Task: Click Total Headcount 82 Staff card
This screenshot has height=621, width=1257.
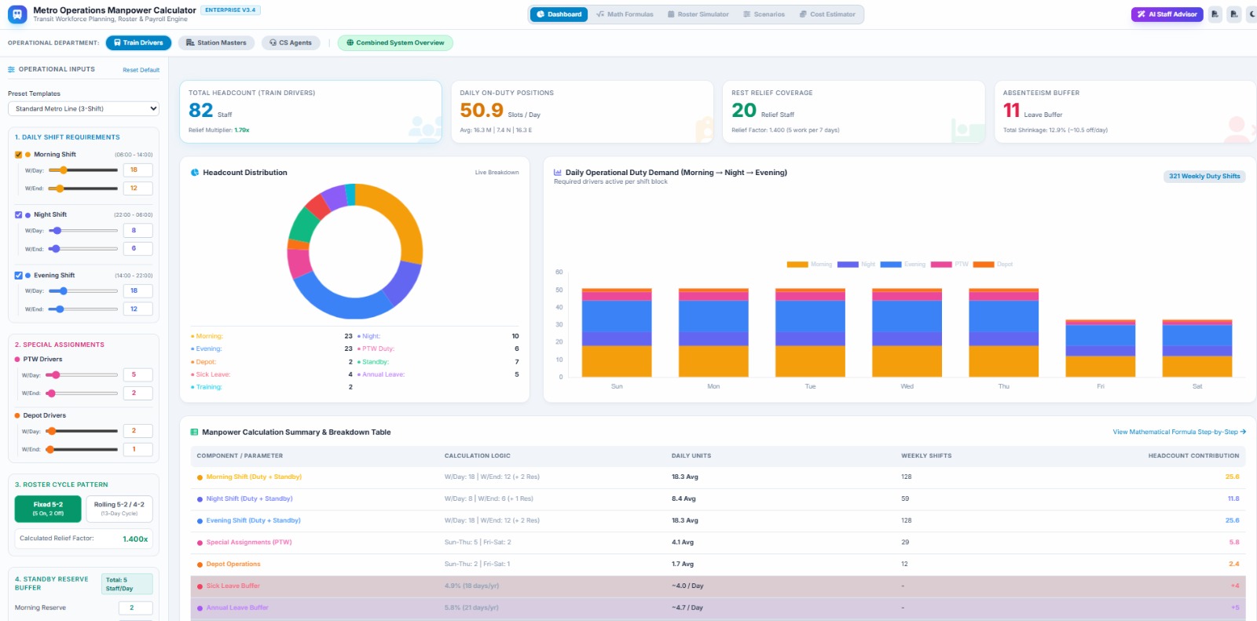Action: pos(310,111)
